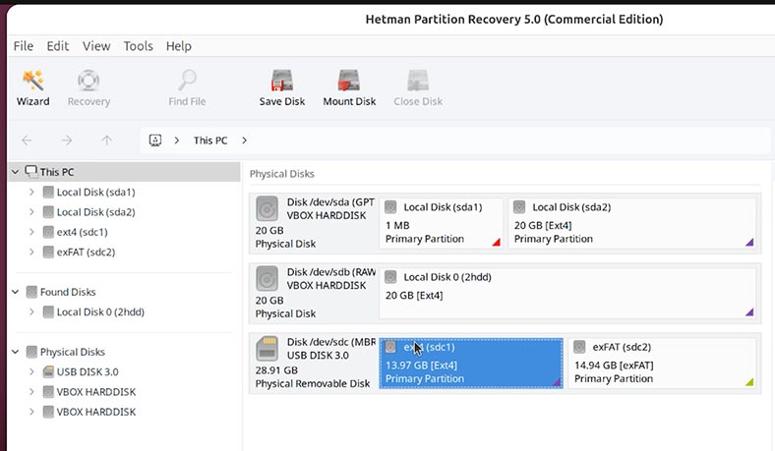This screenshot has width=775, height=451.
Task: Select Disk /dev/sda physical disk tile
Action: 315,223
